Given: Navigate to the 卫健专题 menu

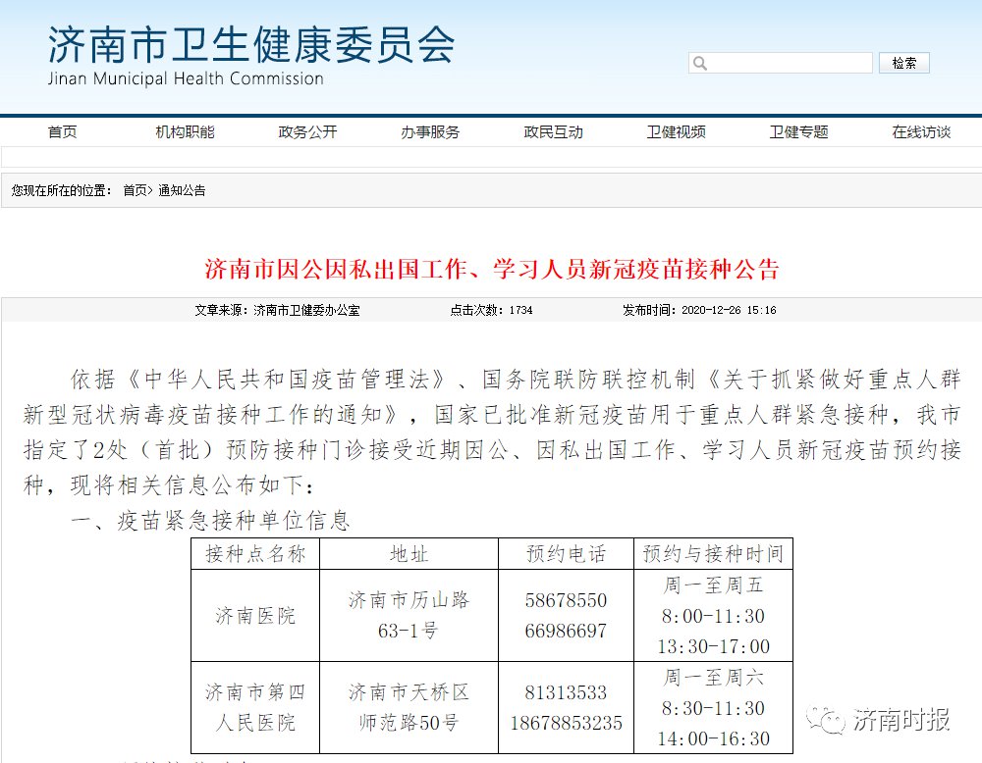Looking at the screenshot, I should tap(798, 132).
